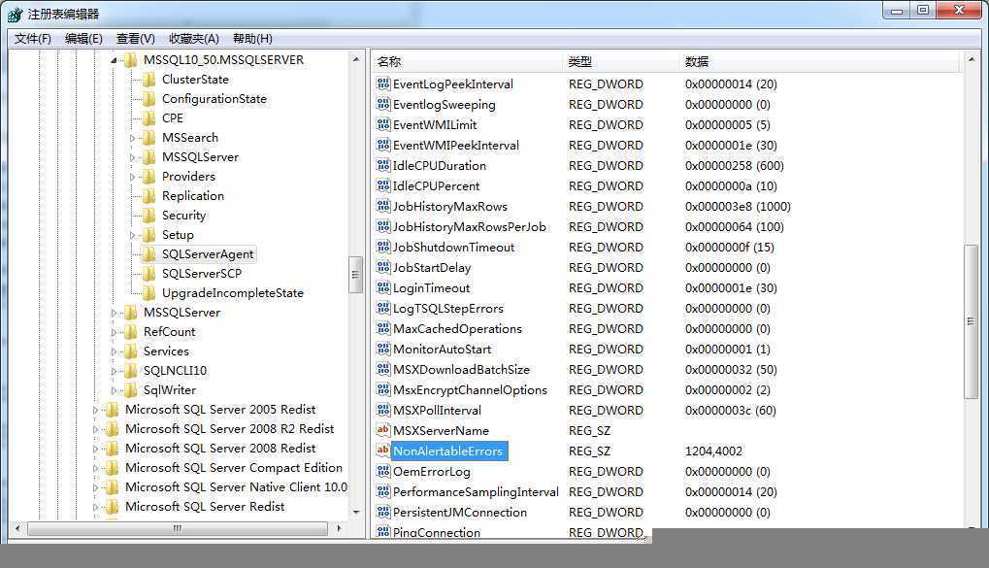Select the LogTSQLStepErrors value name

click(447, 309)
